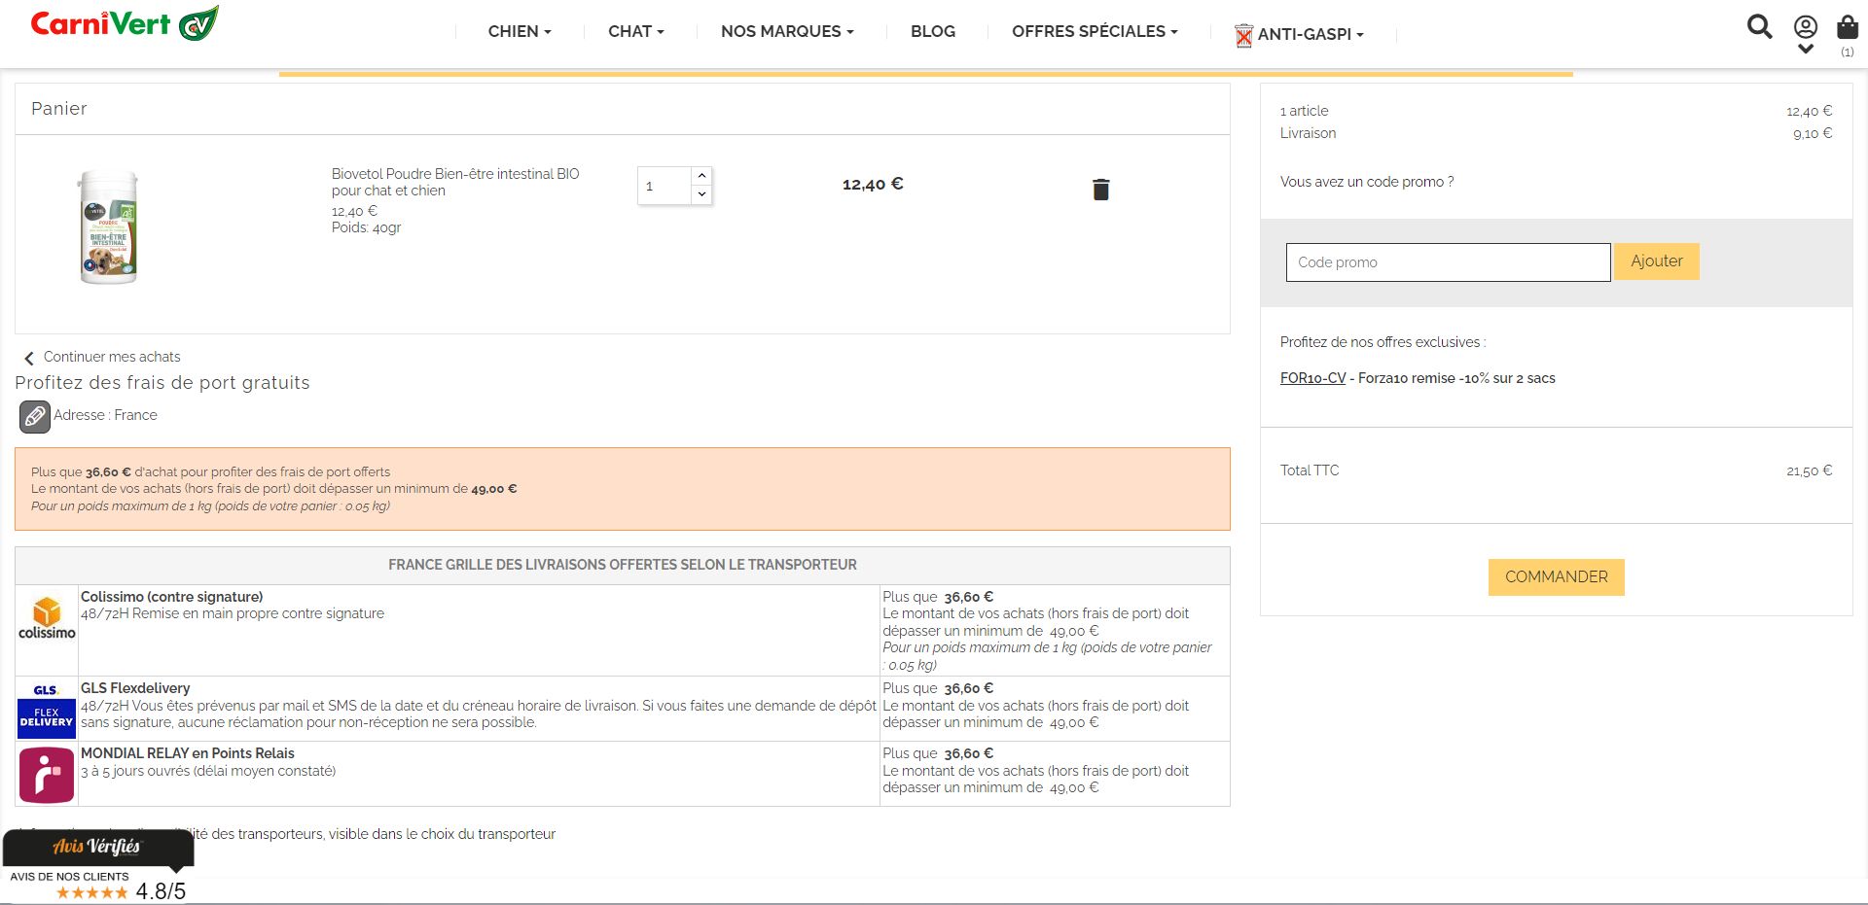Screen dimensions: 1868x905
Task: Open the user account icon
Action: coord(1806,26)
